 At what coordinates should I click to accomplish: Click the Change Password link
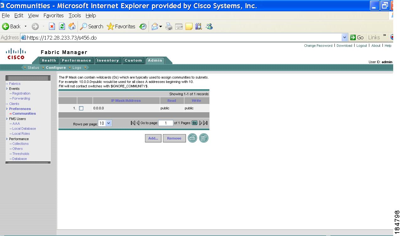click(318, 46)
